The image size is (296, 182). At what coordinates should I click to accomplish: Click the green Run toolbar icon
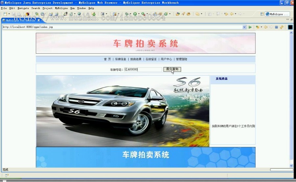tap(135, 14)
